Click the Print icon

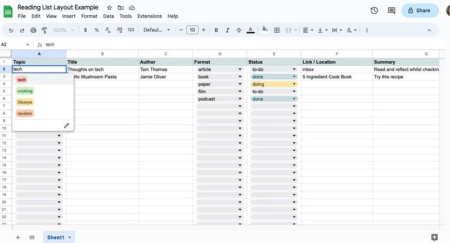33,30
